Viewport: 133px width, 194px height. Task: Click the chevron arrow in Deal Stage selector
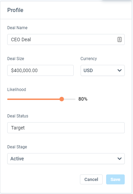click(120, 159)
